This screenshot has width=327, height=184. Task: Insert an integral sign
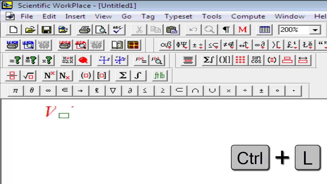click(138, 76)
